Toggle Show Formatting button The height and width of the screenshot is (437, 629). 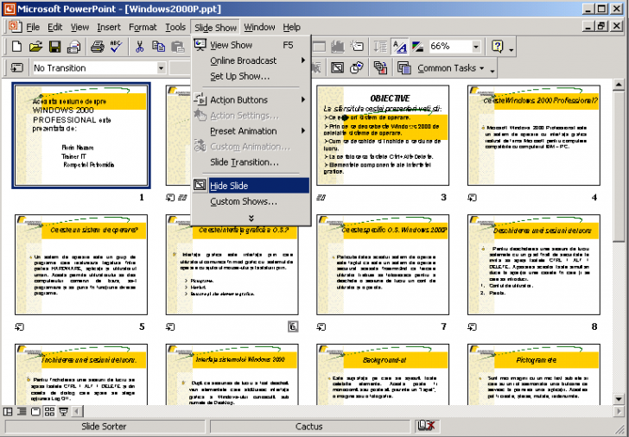[399, 47]
